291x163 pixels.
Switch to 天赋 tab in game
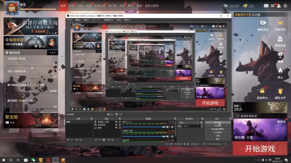(x=80, y=6)
